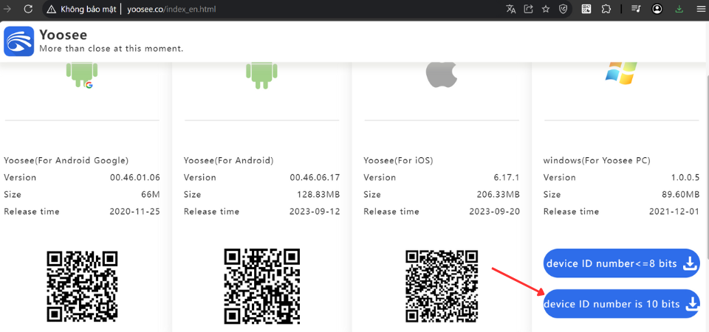Image resolution: width=709 pixels, height=332 pixels.
Task: Click the forward navigation arrow
Action: pyautogui.click(x=7, y=9)
